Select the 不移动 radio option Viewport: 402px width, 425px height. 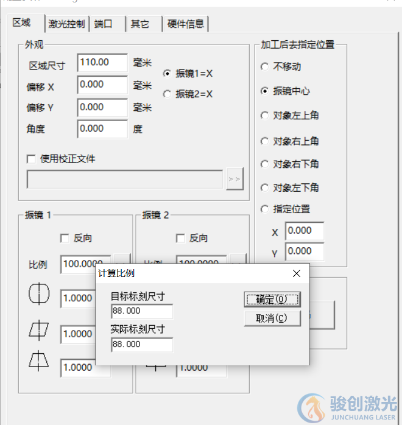tap(264, 67)
